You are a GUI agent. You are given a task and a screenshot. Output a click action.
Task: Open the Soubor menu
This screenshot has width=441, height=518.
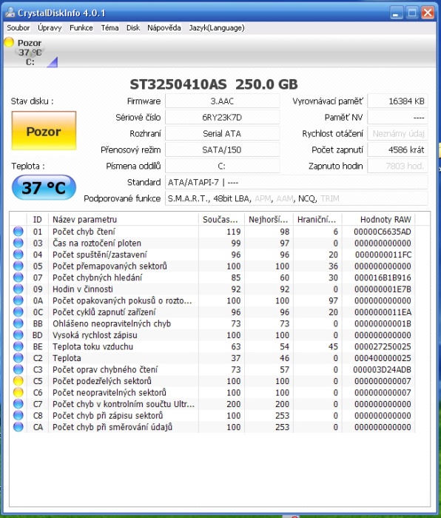[18, 28]
